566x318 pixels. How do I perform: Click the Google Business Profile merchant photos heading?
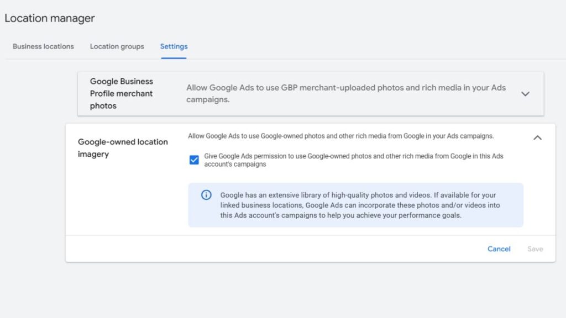click(121, 93)
